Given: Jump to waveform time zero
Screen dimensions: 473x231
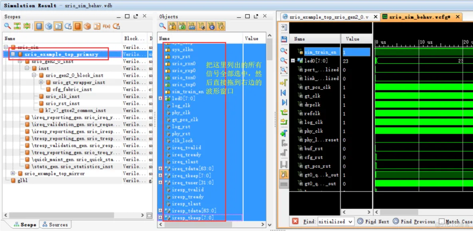Looking at the screenshot, I should pyautogui.click(x=284, y=93).
